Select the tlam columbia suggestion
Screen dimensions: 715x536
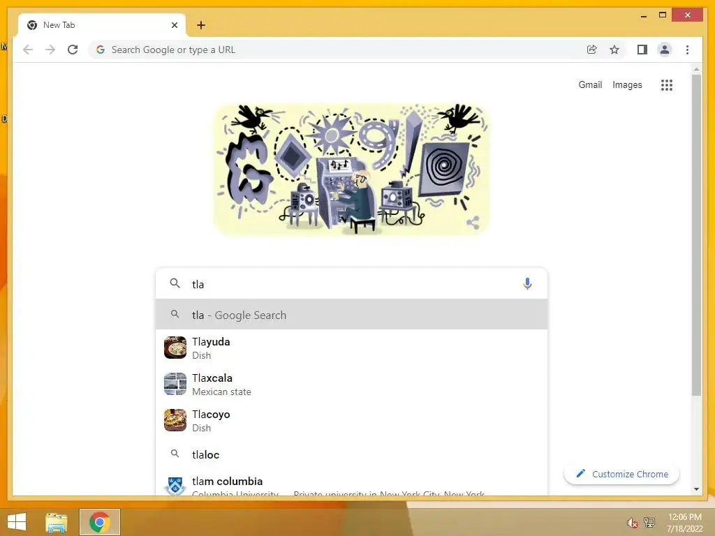pos(351,484)
